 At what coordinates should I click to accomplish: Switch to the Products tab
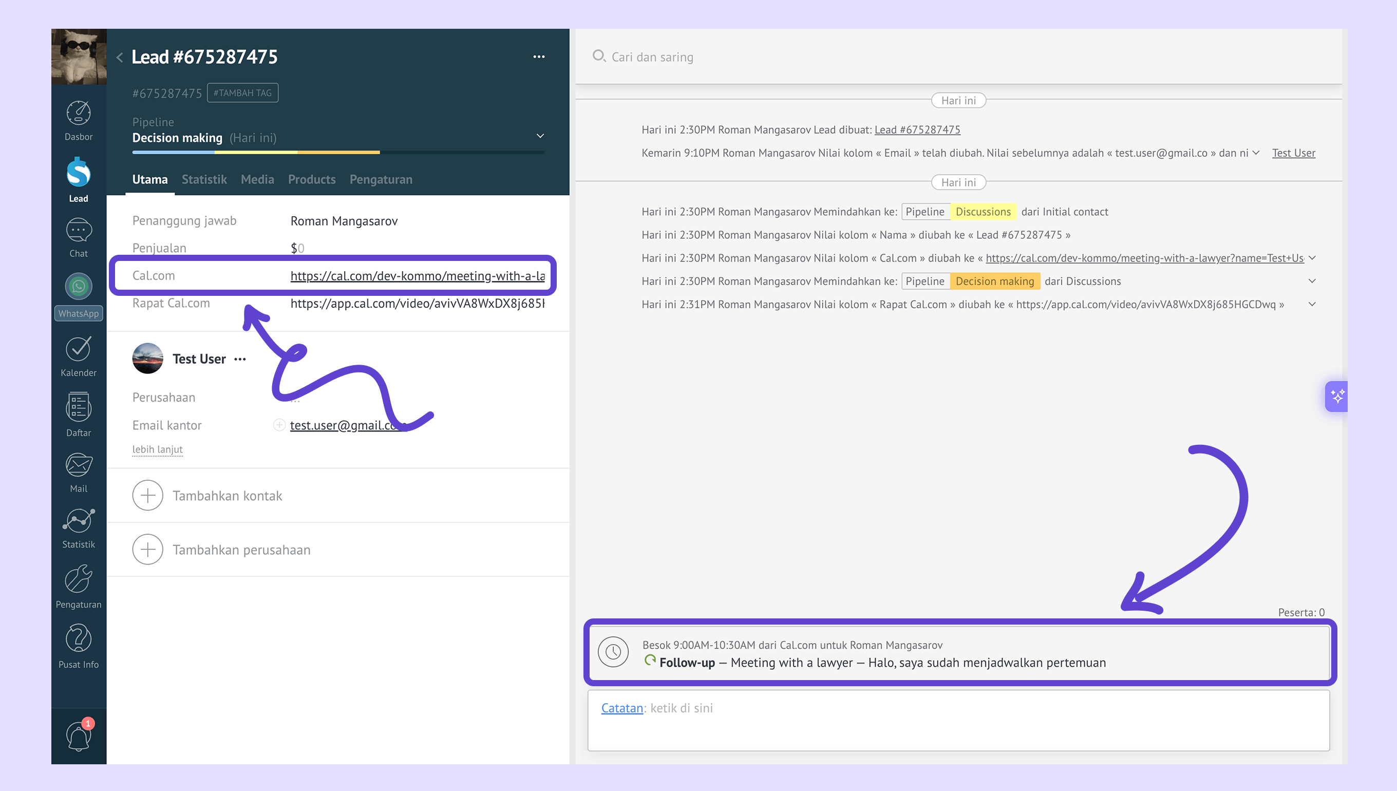pyautogui.click(x=311, y=179)
